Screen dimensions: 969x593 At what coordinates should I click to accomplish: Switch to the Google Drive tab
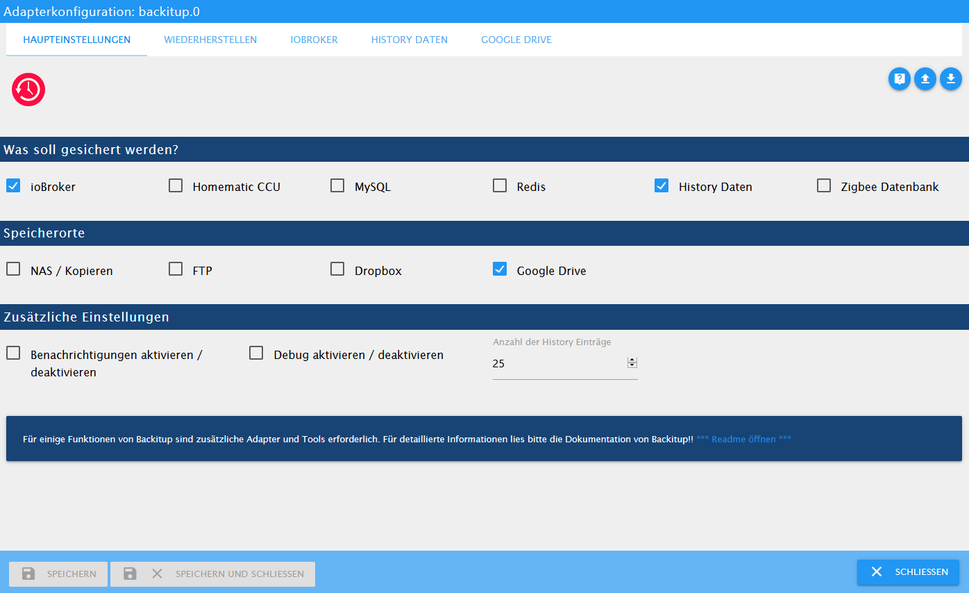click(516, 40)
